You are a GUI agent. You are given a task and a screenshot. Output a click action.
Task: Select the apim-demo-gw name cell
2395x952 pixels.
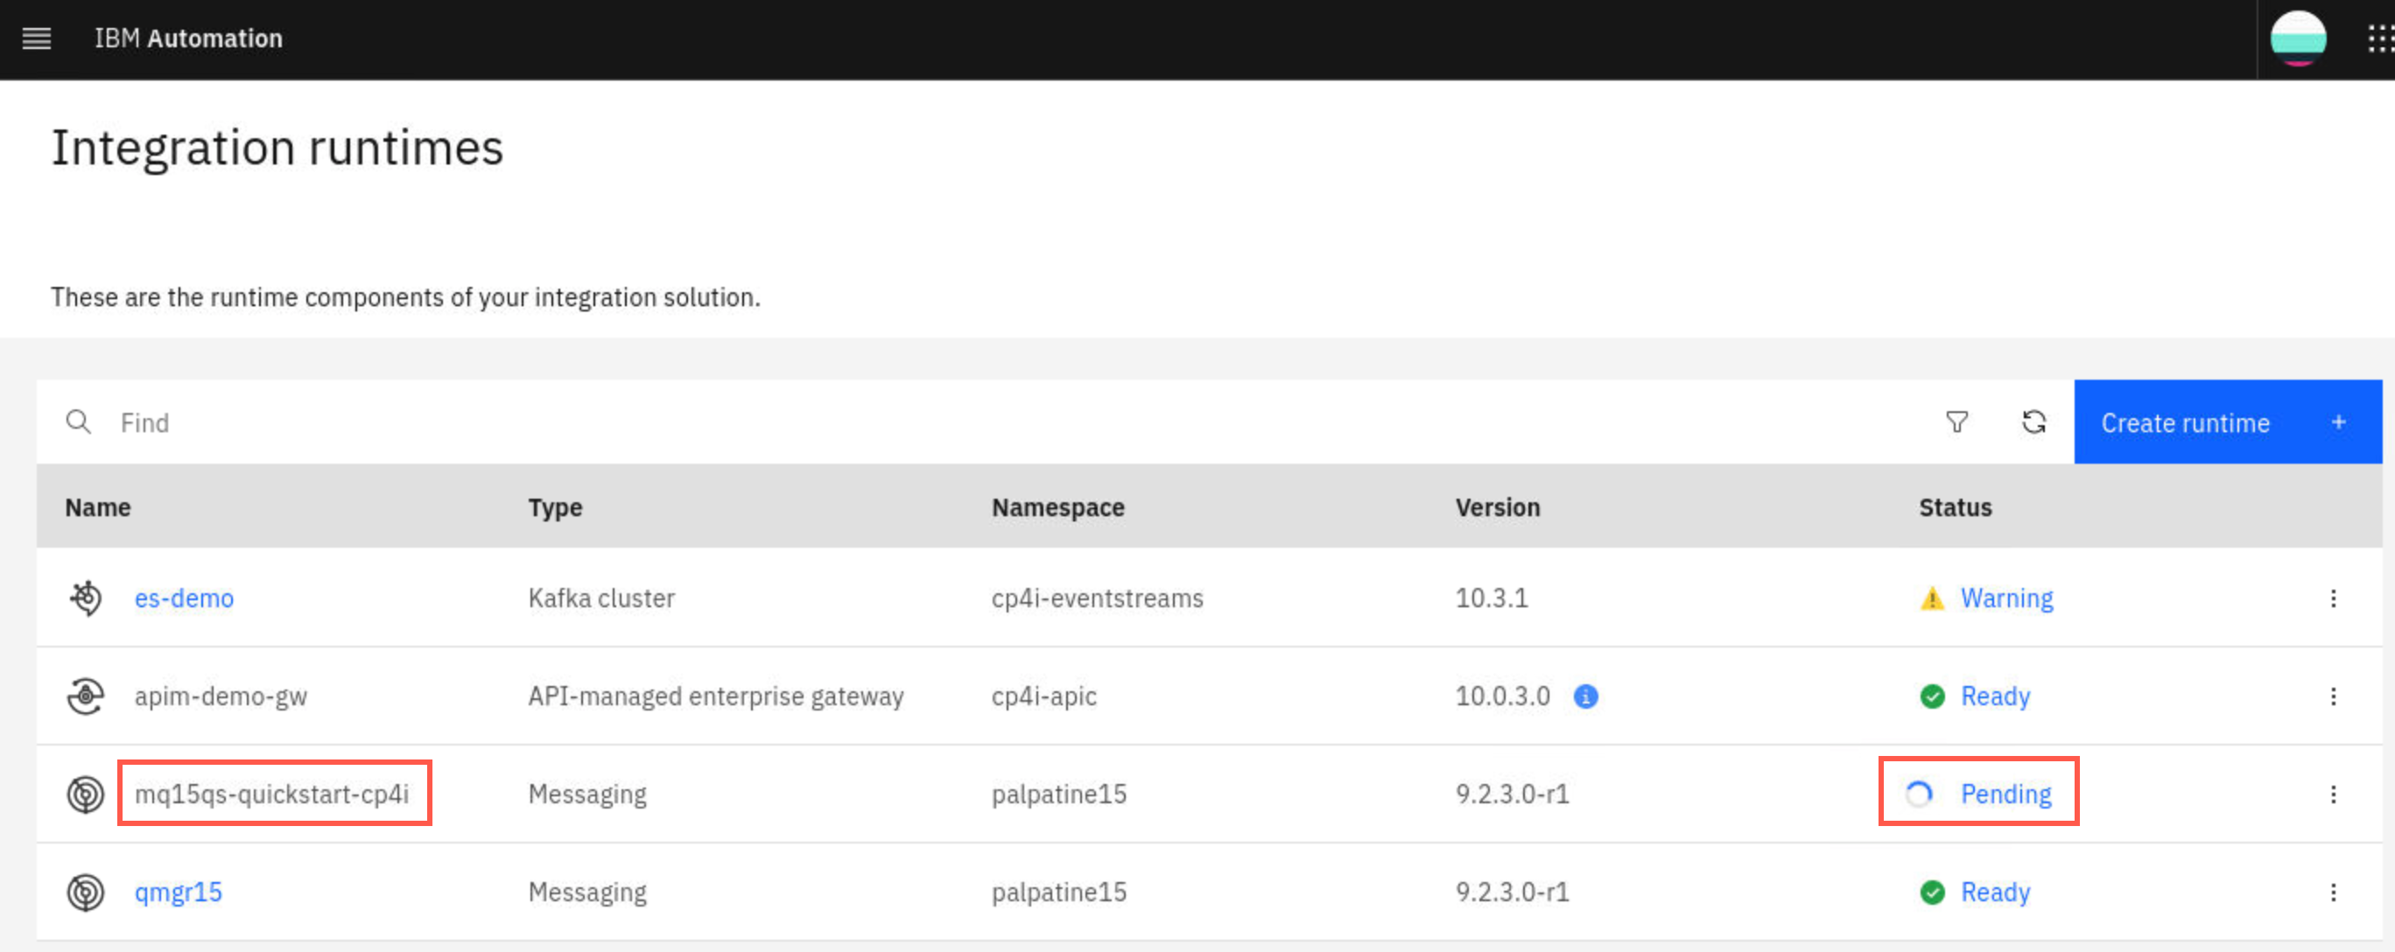(x=221, y=696)
